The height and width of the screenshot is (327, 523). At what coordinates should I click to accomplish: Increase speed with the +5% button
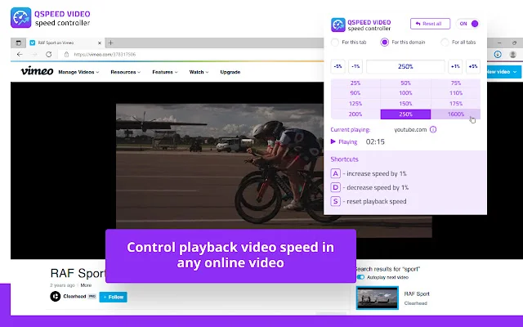[473, 66]
